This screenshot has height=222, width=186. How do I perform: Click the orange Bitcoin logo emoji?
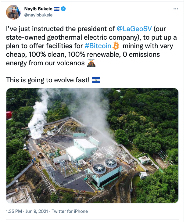pyautogui.click(x=116, y=46)
